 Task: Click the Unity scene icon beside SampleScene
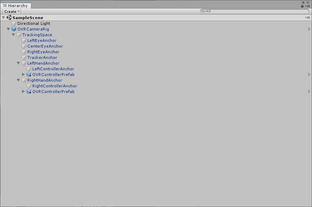tap(9, 17)
